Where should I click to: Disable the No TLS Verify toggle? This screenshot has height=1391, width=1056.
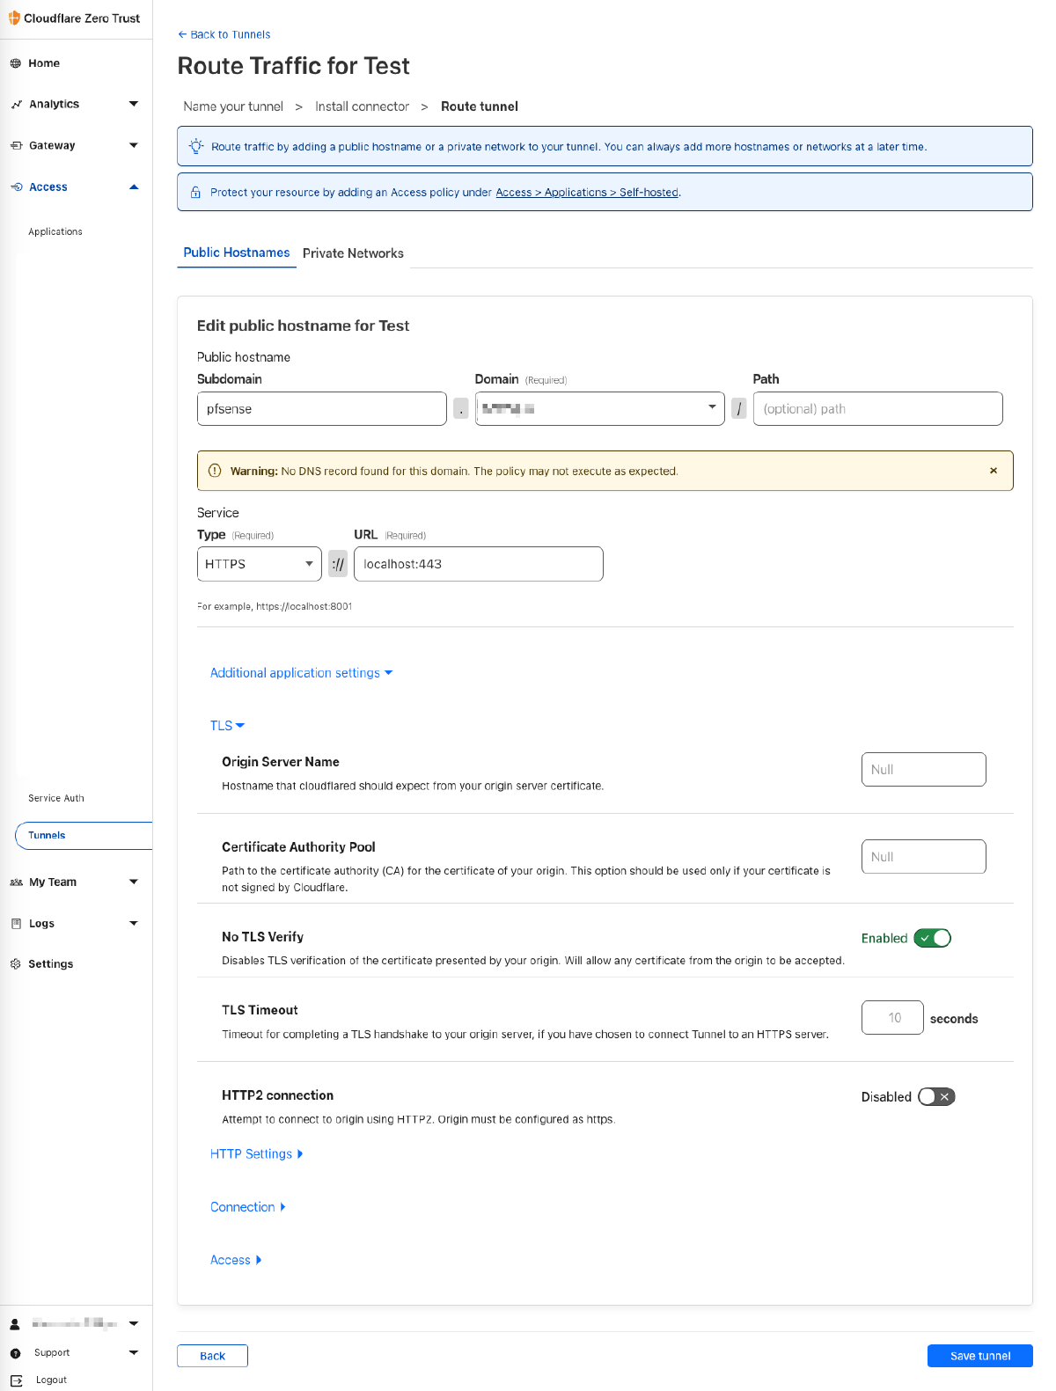click(x=932, y=938)
